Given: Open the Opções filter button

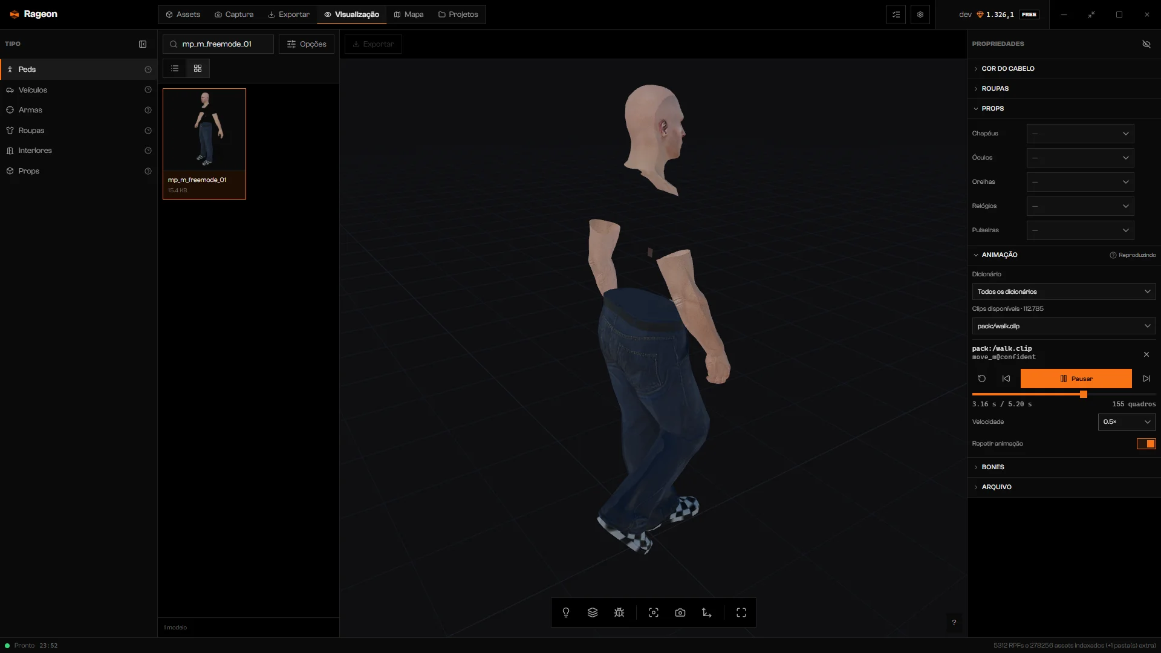Looking at the screenshot, I should tap(307, 44).
